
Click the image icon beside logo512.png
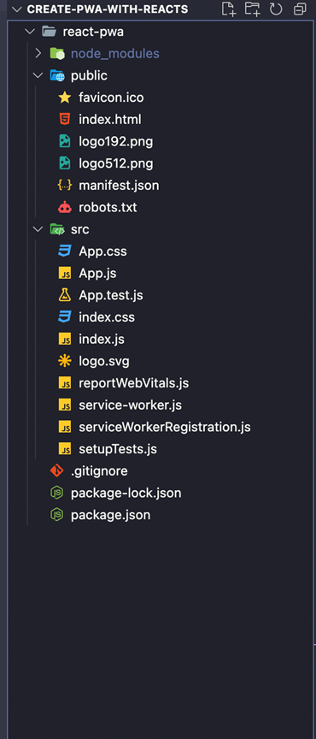click(x=65, y=163)
